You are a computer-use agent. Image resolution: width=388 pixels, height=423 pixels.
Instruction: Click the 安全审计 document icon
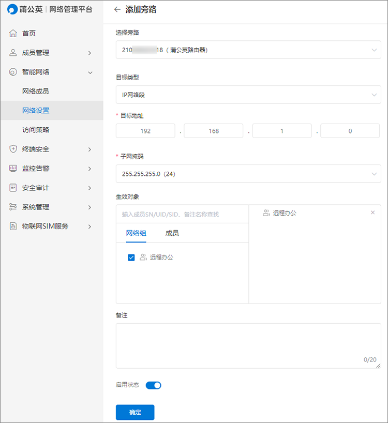(x=13, y=188)
